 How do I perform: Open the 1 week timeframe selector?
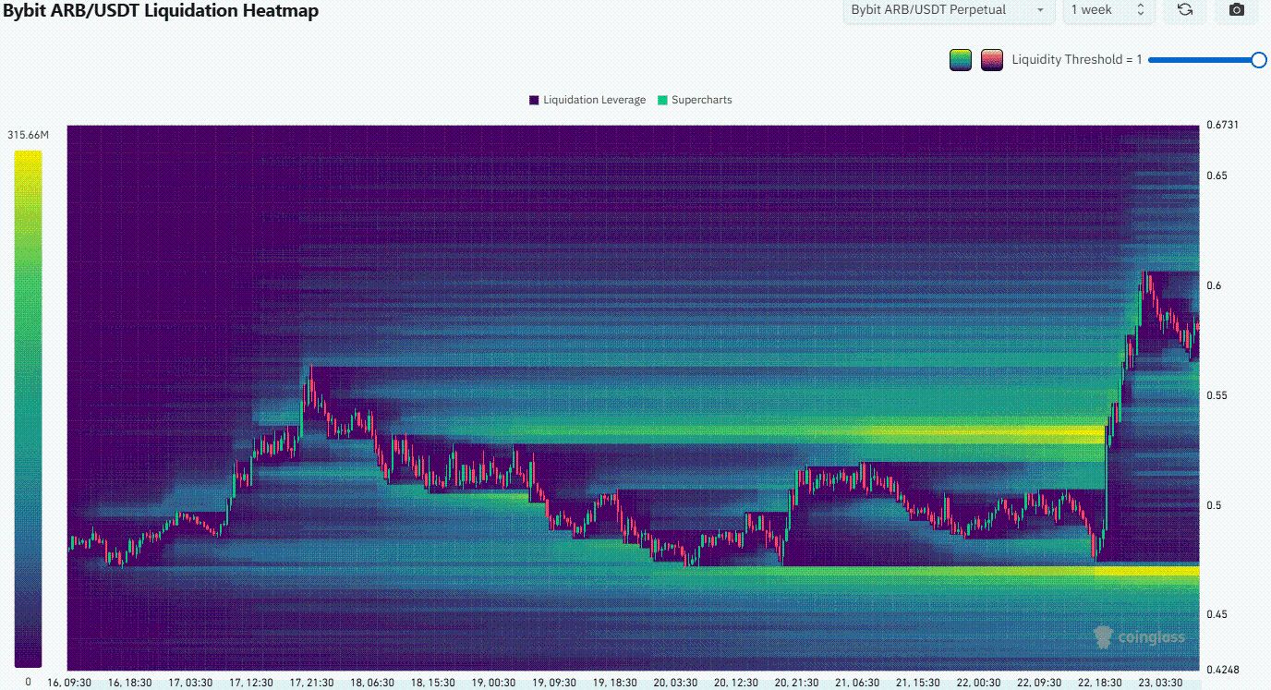[1108, 10]
